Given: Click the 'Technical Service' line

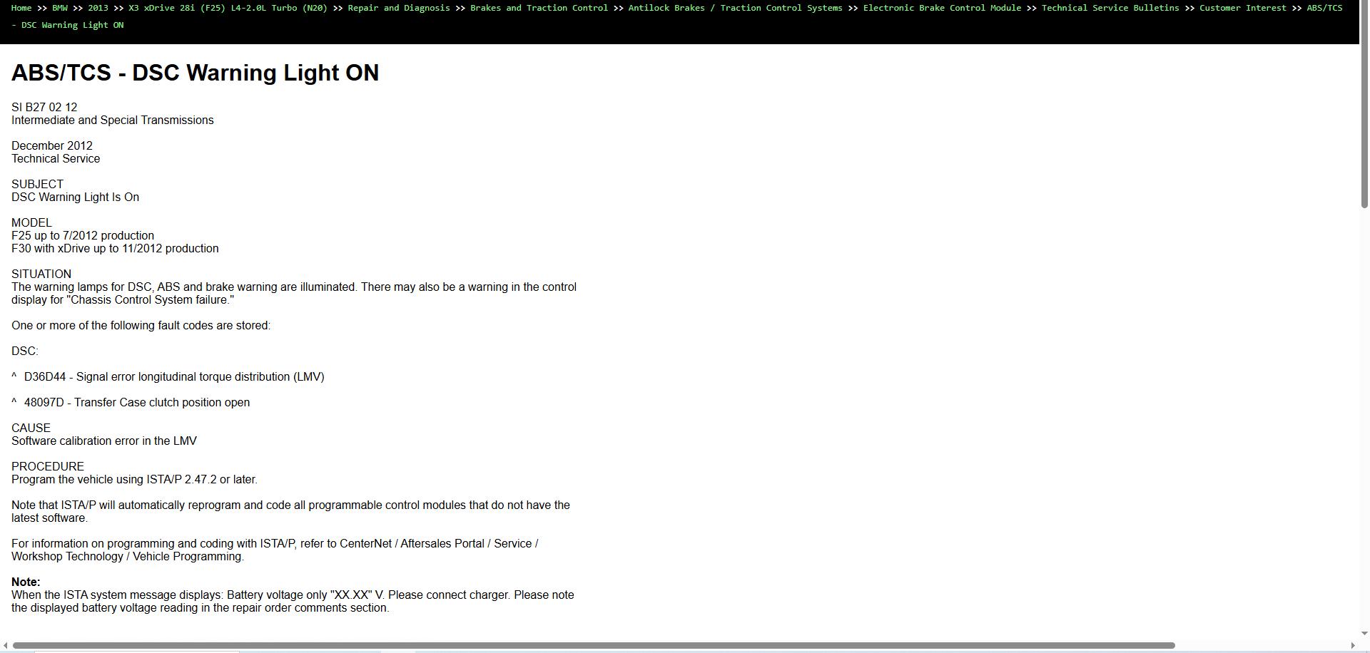Looking at the screenshot, I should [x=56, y=159].
